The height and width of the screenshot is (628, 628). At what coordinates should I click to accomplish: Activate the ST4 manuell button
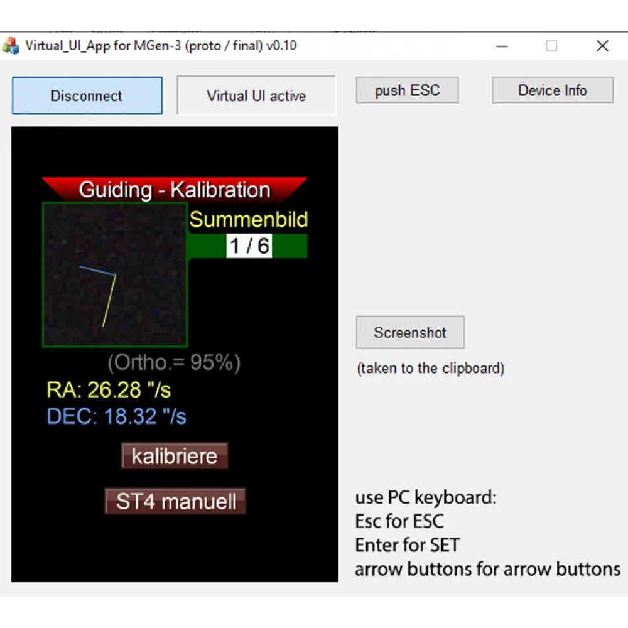point(175,501)
